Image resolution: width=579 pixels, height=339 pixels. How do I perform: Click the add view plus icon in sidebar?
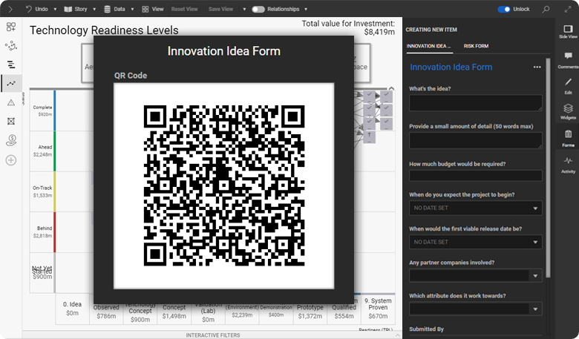pos(11,159)
